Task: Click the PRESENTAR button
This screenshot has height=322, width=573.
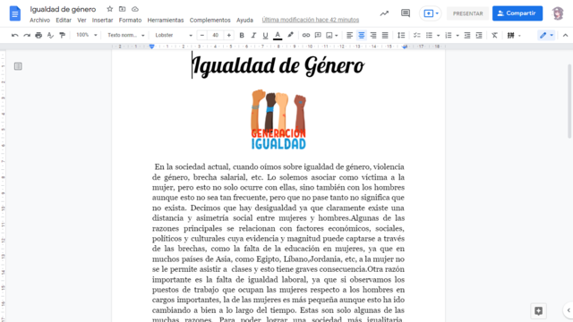Action: pos(467,13)
